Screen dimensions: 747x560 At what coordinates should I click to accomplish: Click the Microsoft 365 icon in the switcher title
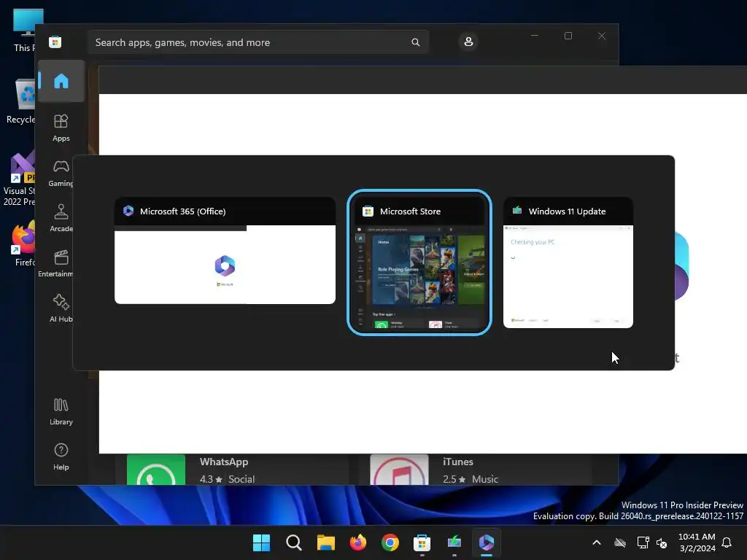click(128, 211)
